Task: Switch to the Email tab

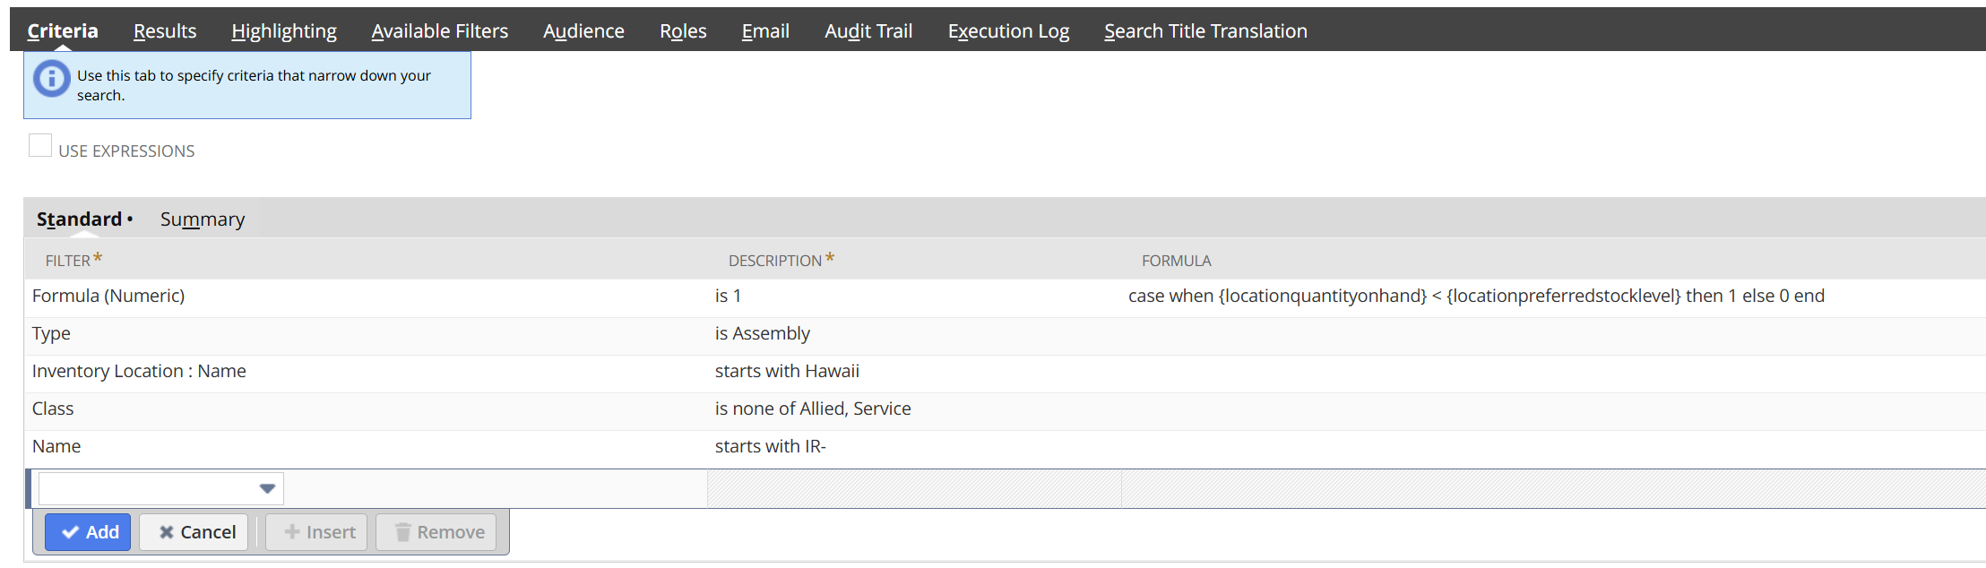Action: click(x=765, y=30)
